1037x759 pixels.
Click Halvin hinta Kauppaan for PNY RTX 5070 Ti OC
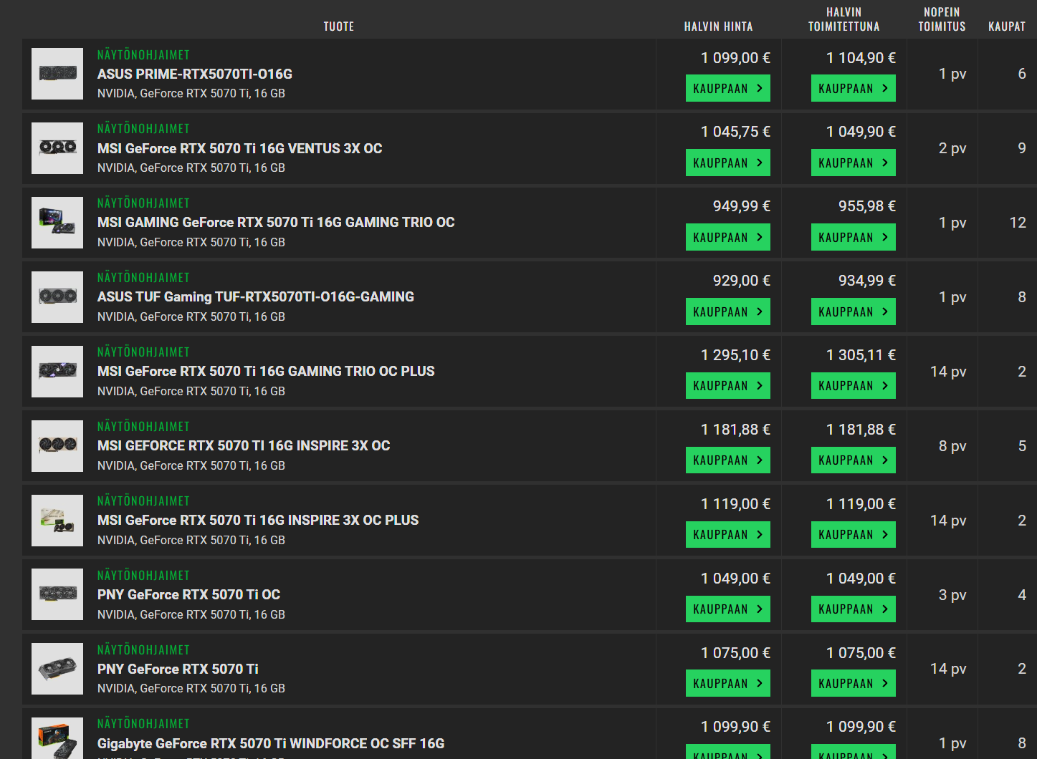[x=728, y=609]
